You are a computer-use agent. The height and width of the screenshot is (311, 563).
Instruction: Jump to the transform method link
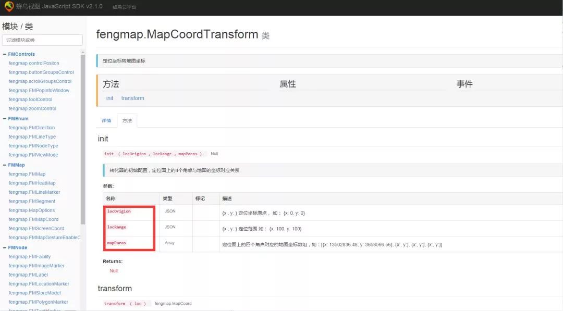point(132,98)
